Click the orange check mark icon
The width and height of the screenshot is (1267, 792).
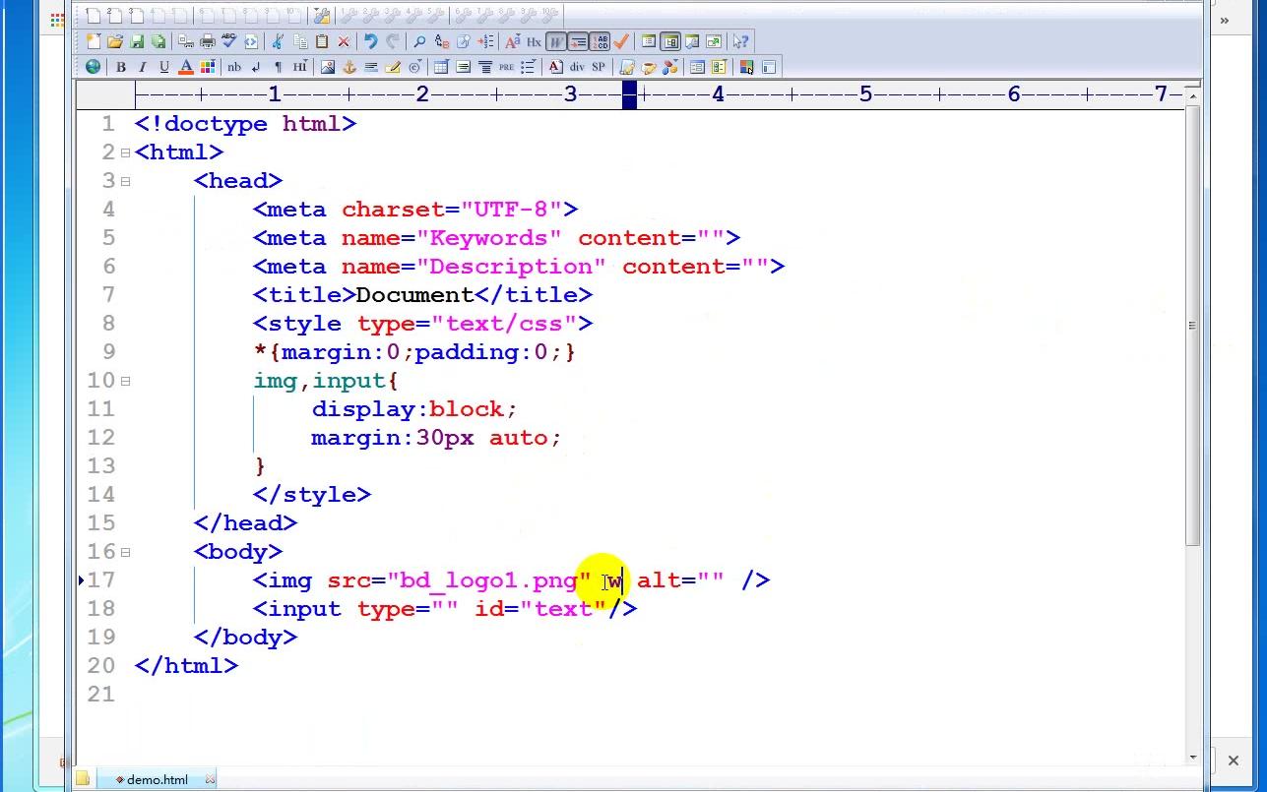pyautogui.click(x=621, y=41)
